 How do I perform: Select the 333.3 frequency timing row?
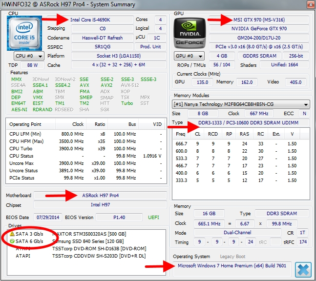[241, 180]
